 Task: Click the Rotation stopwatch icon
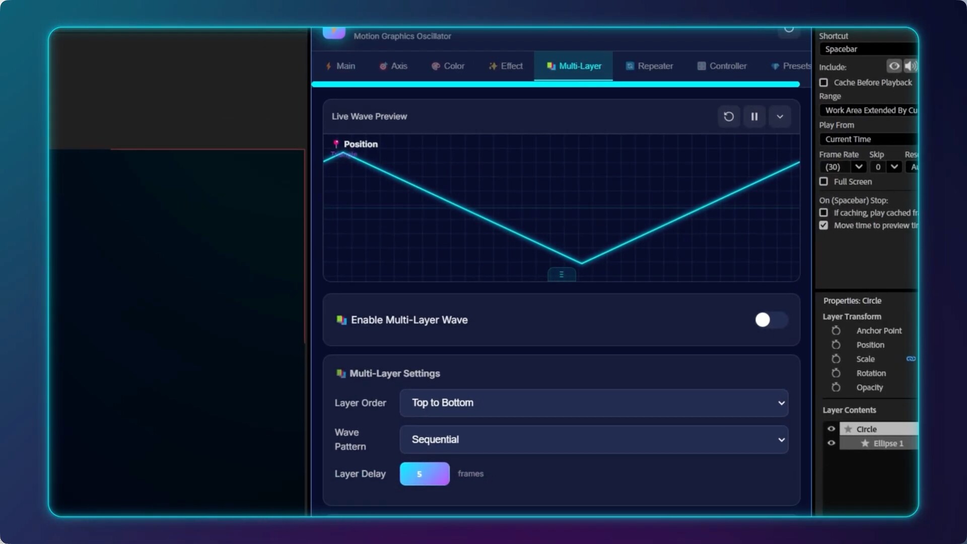tap(836, 373)
